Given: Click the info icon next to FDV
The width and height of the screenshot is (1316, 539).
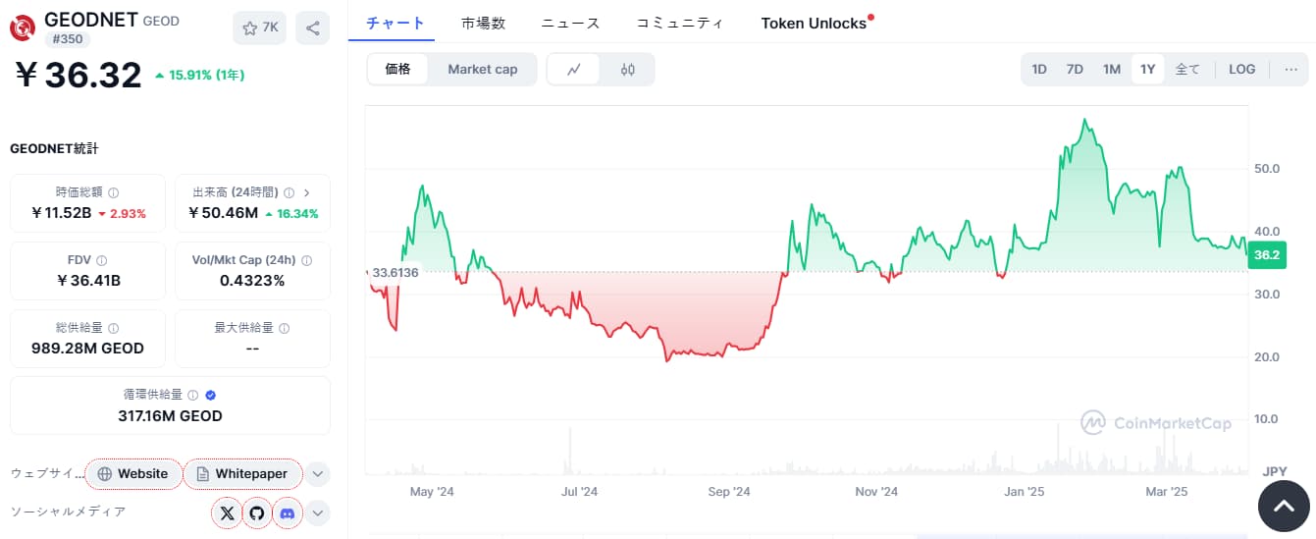Looking at the screenshot, I should click(102, 260).
